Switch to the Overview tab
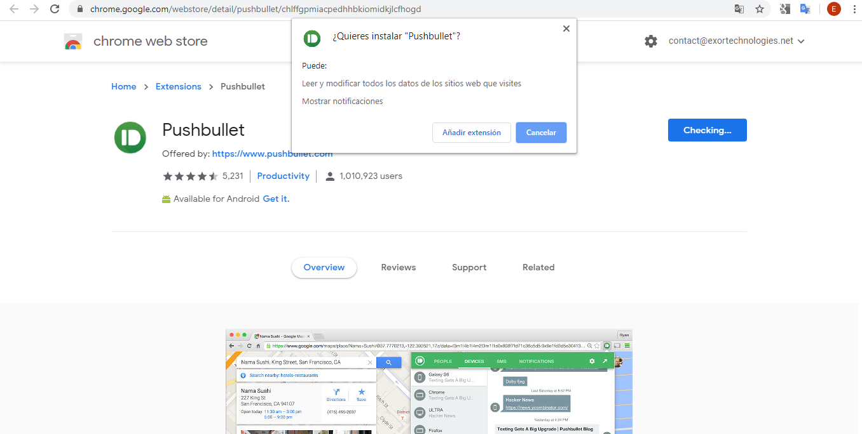 [x=324, y=268]
